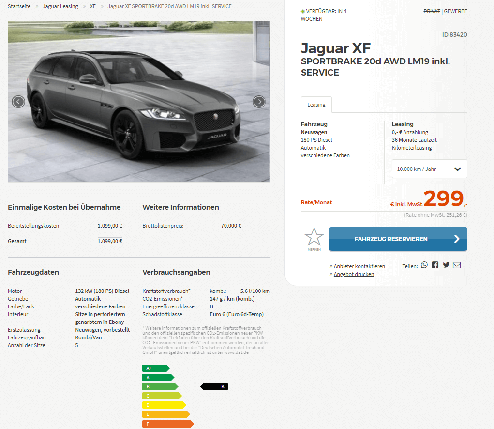
Task: Click '36 Monate Laufzeit' text
Action: [x=414, y=140]
